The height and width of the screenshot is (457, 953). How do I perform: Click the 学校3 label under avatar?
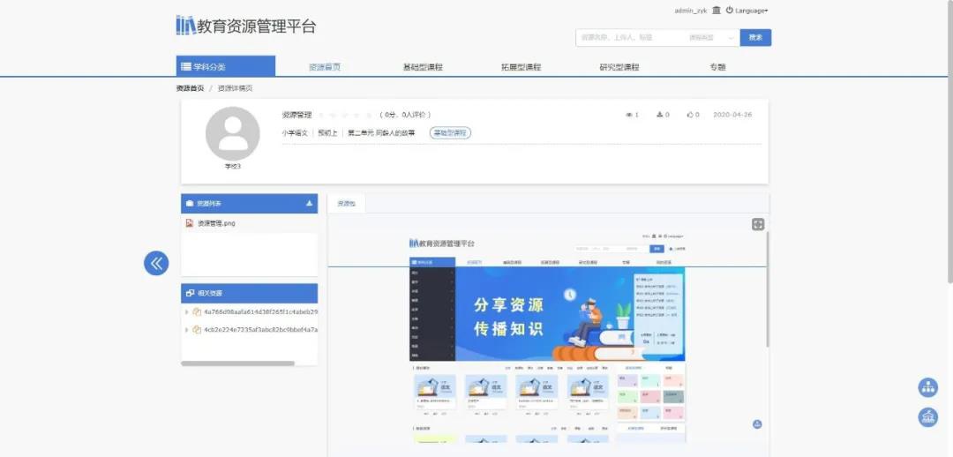pyautogui.click(x=233, y=167)
